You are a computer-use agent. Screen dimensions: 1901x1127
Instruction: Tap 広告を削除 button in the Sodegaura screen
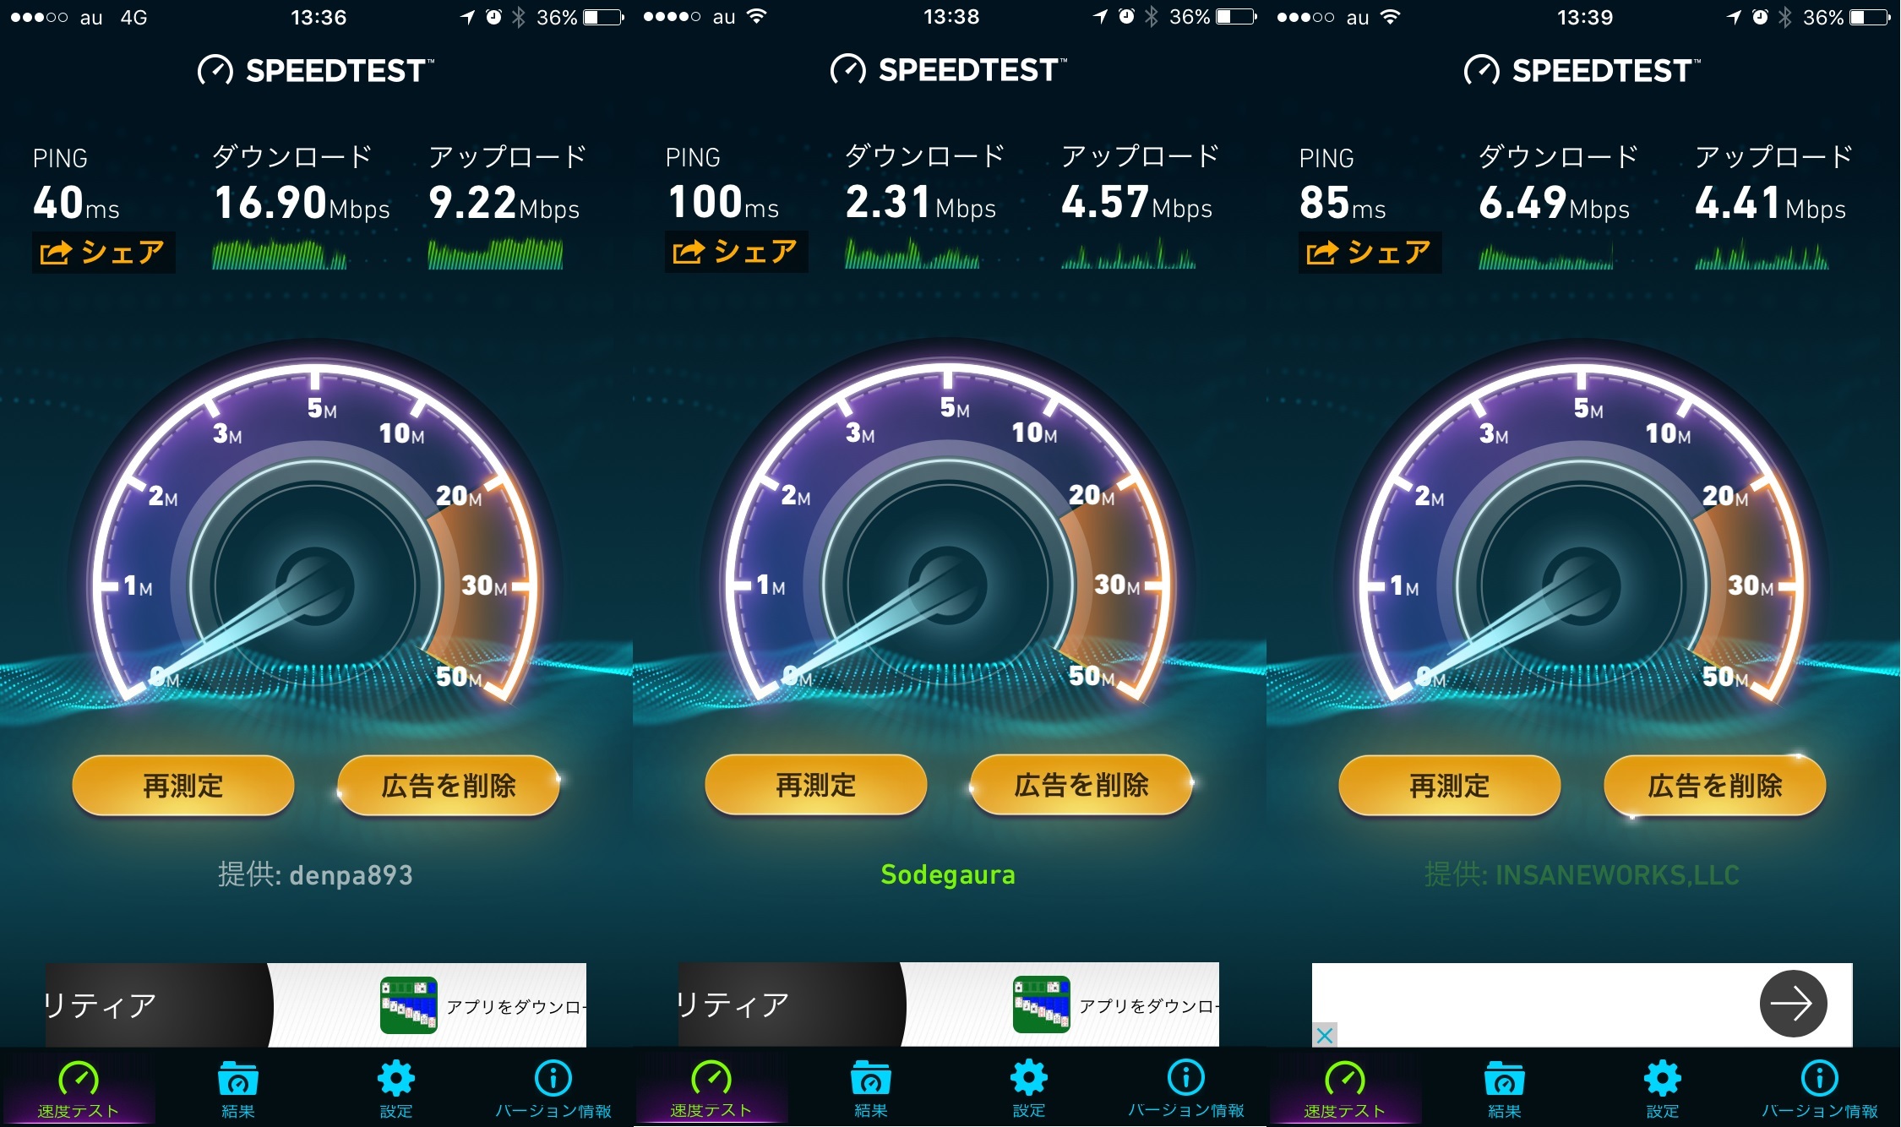point(1081,785)
